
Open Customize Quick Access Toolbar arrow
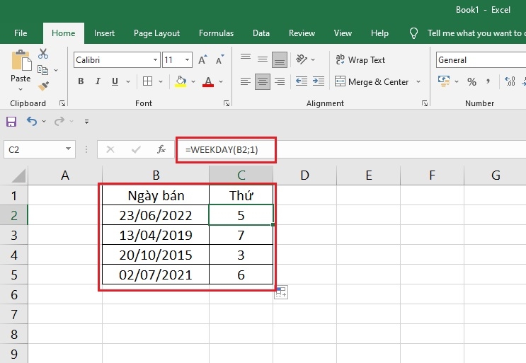tap(86, 121)
